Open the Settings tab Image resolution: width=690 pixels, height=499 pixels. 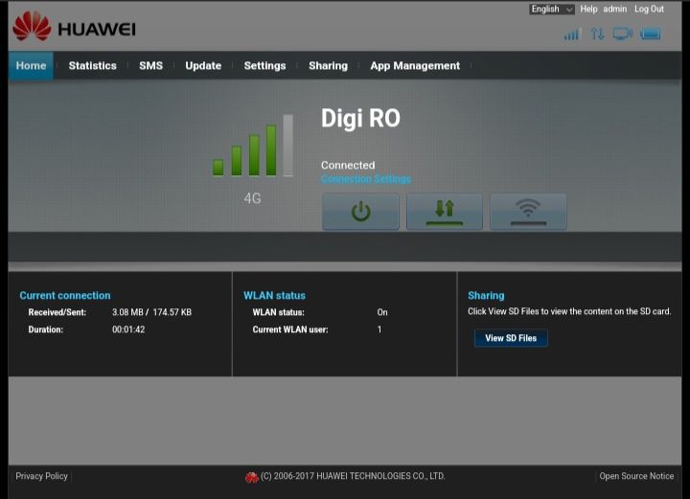click(x=264, y=65)
